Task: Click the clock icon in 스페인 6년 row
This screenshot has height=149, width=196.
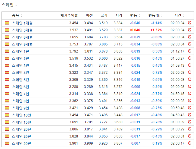Action: pos(190,86)
